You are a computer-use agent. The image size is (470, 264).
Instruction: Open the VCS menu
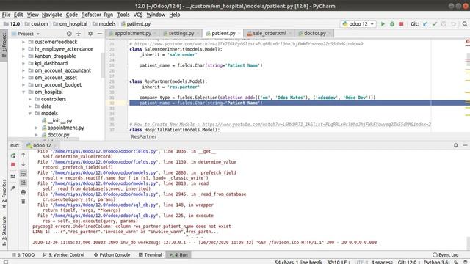[x=138, y=15]
